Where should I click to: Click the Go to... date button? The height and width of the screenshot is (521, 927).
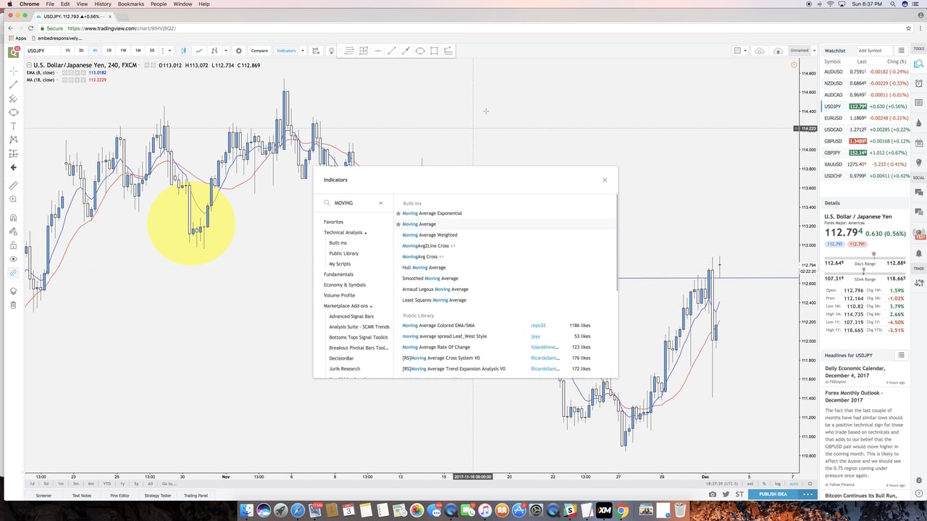point(168,483)
